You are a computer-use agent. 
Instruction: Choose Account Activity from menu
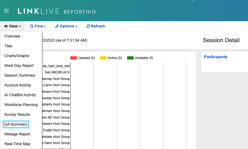18,85
